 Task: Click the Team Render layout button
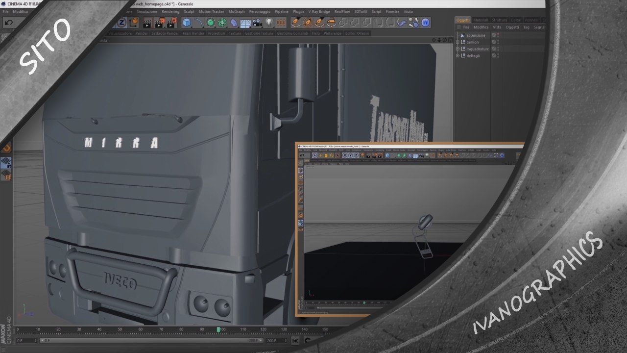(193, 33)
